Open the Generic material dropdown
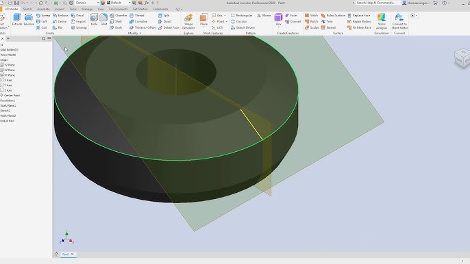Screen dimensions: 470x264 pyautogui.click(x=87, y=3)
